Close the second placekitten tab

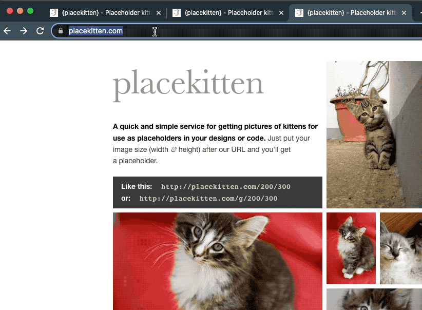[x=281, y=13]
